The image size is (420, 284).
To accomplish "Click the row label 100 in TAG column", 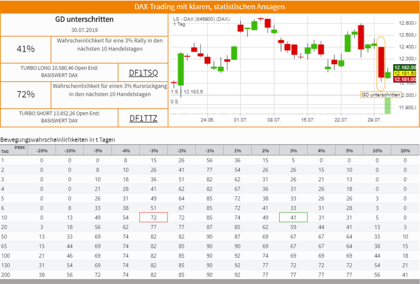I will [x=6, y=256].
